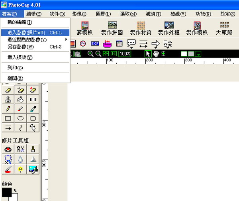Screen dimensions: 239x201
Task: Click the 製作拼圖 button
Action: coord(112,29)
